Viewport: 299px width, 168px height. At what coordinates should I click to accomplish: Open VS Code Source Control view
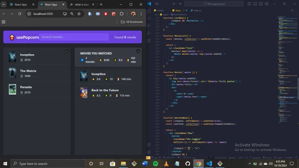click(x=149, y=26)
